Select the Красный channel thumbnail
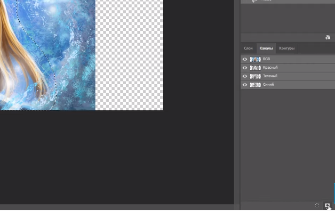 pyautogui.click(x=256, y=68)
